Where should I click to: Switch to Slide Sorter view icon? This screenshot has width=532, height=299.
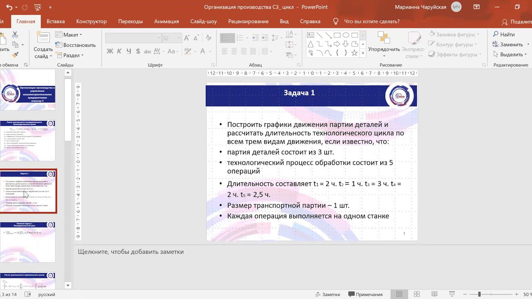point(417,294)
